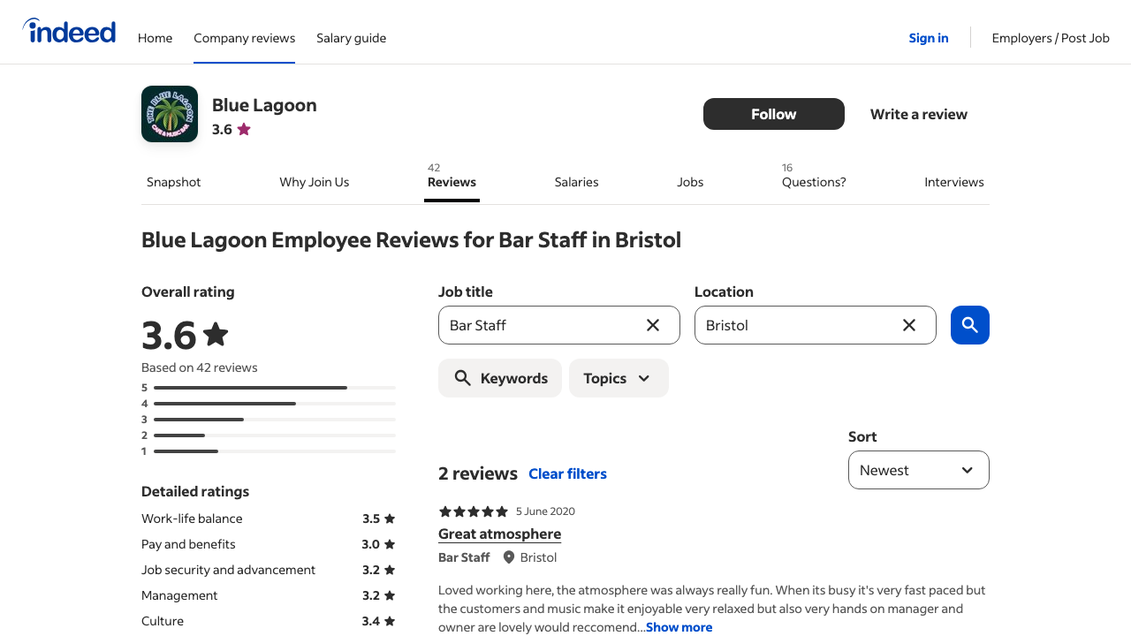Clear the Bar Staff job title with the X
This screenshot has width=1131, height=636.
click(x=653, y=325)
